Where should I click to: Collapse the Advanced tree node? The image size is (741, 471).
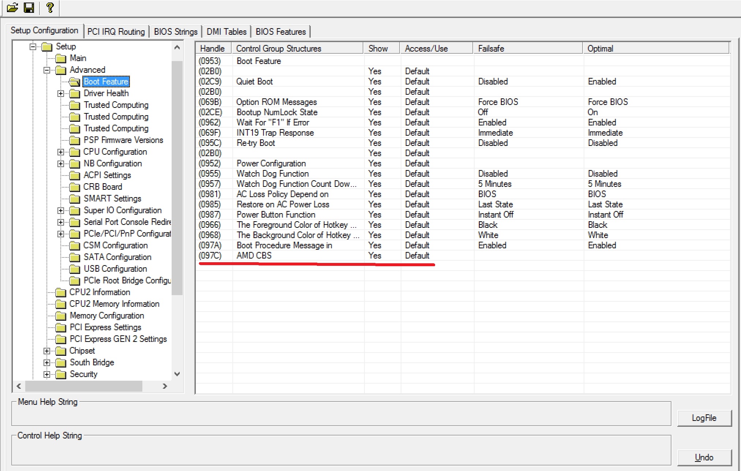coord(47,70)
